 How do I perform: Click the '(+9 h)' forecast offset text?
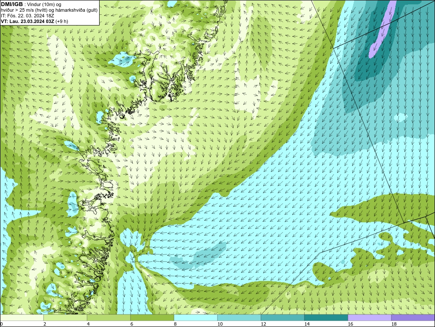(62, 21)
